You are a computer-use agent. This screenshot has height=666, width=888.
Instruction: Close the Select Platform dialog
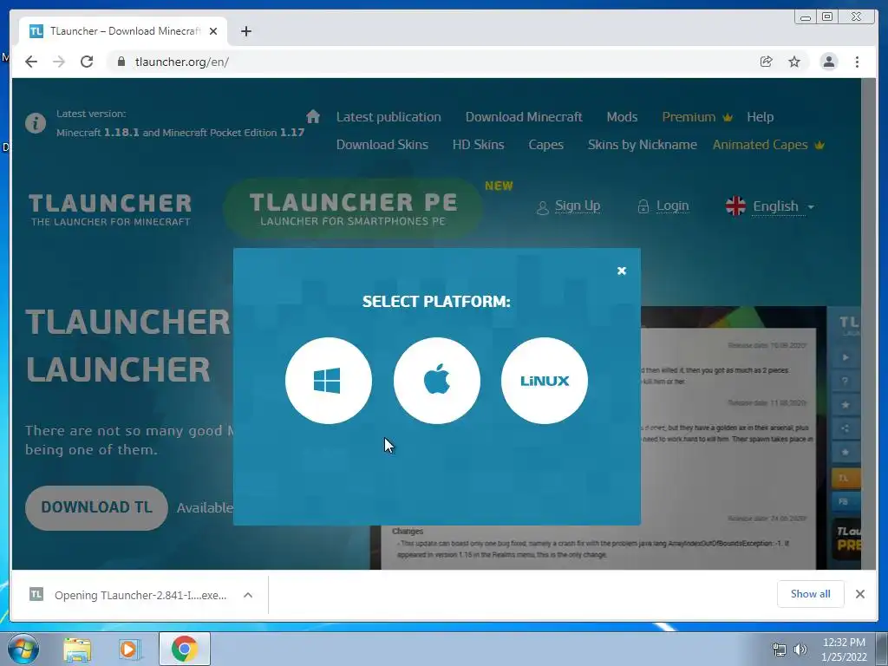(x=621, y=271)
